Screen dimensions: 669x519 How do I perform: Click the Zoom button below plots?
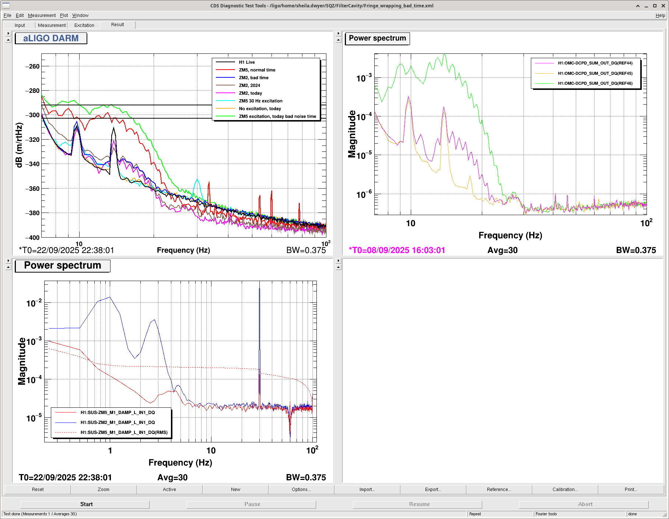103,490
